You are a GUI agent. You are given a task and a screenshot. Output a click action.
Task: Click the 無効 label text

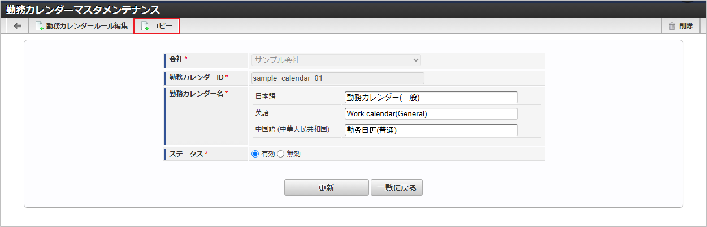pos(294,154)
